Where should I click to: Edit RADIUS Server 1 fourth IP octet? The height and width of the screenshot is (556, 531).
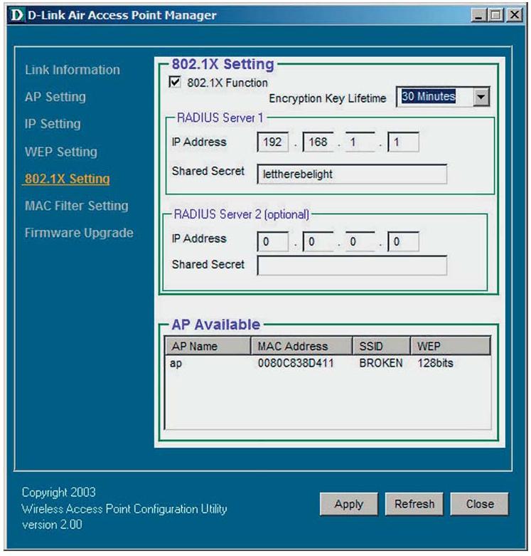[x=403, y=142]
